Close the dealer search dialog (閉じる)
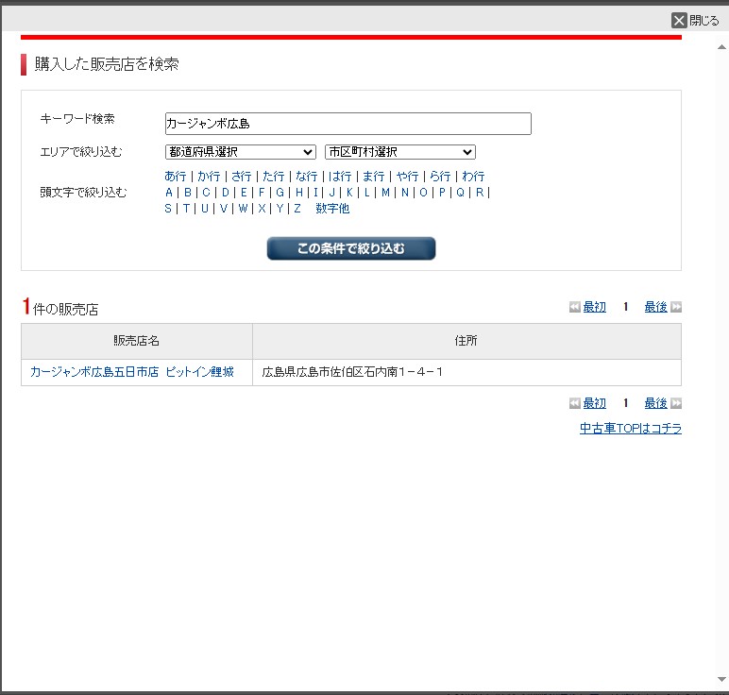 pos(695,20)
